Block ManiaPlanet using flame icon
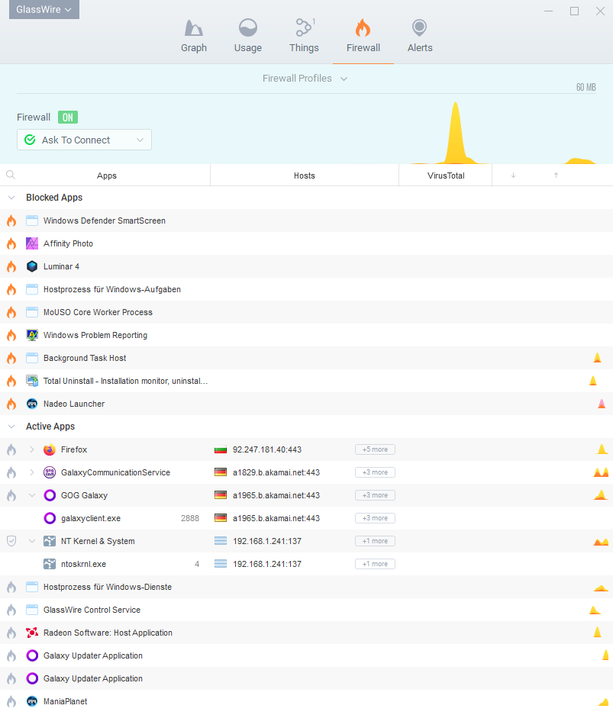The width and height of the screenshot is (613, 715). (11, 701)
